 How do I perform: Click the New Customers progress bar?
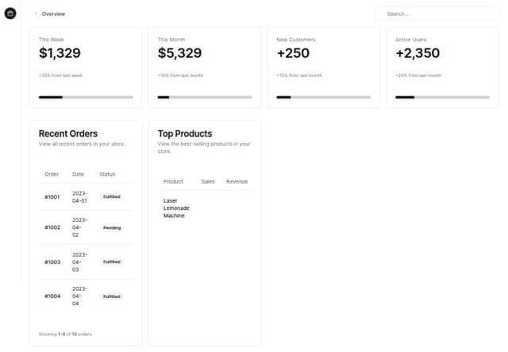tap(323, 97)
